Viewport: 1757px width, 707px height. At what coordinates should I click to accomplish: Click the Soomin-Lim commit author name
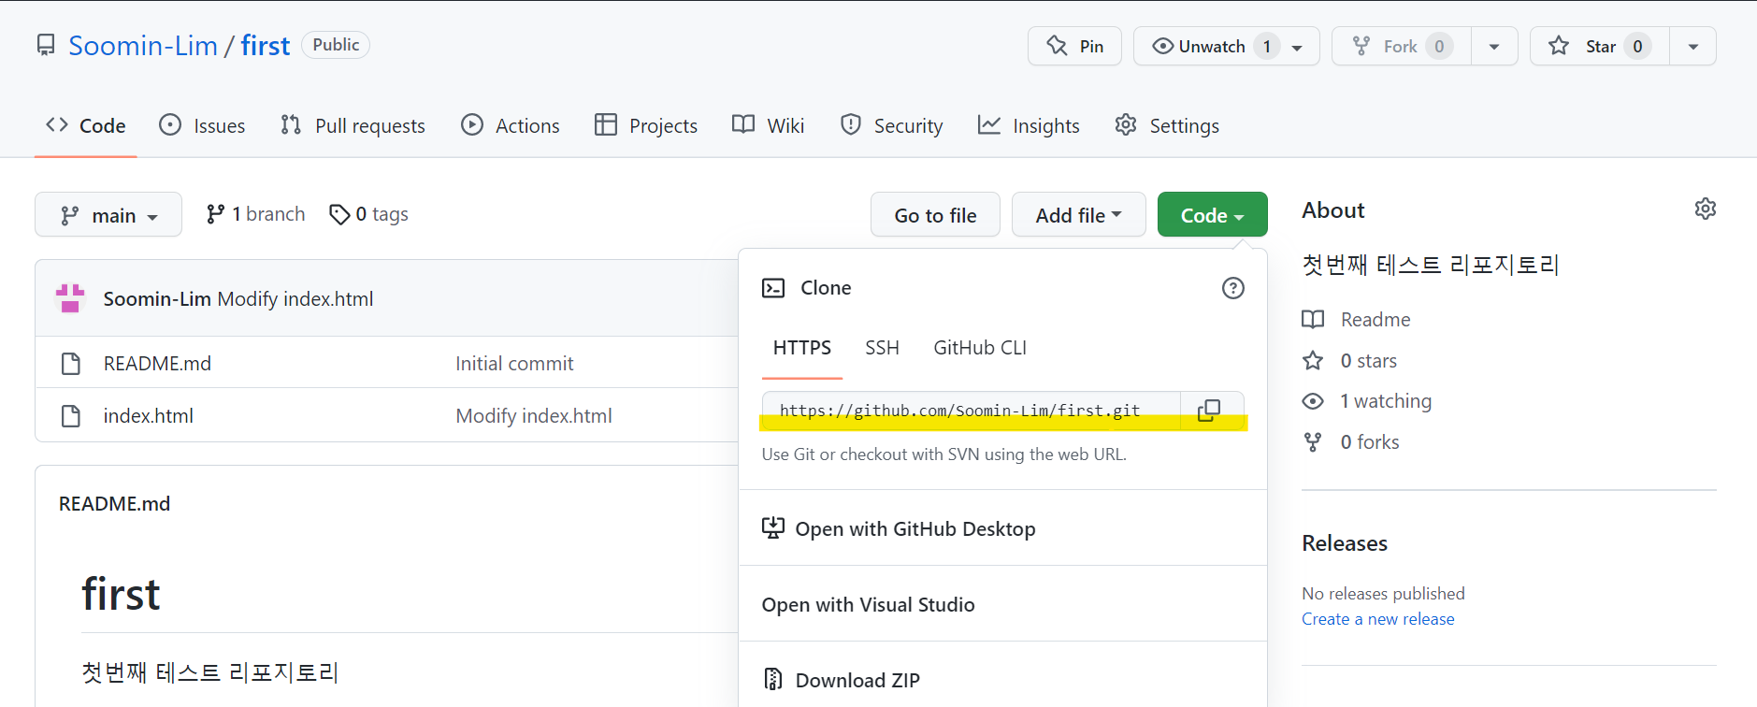157,298
